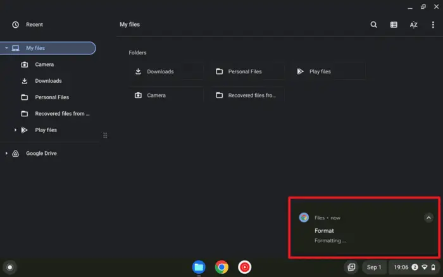Screen dimensions: 443x277
Task: Open the screen capture tray icon
Action: click(x=351, y=267)
